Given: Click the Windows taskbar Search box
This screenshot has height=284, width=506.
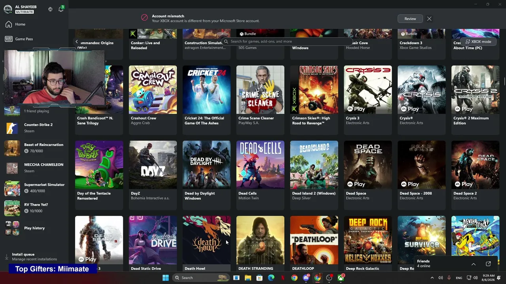Looking at the screenshot, I should [201, 278].
